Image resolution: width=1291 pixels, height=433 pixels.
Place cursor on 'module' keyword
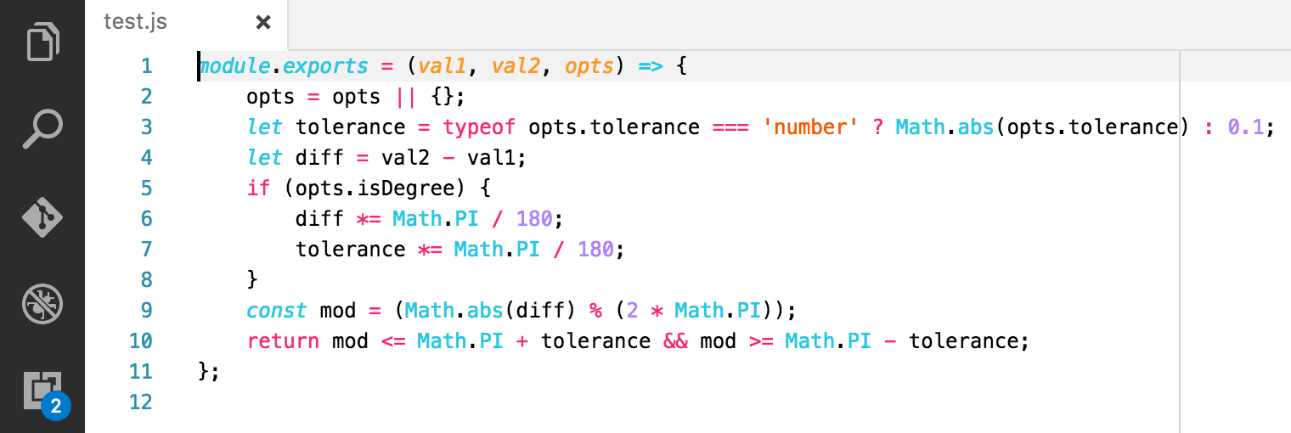click(234, 66)
